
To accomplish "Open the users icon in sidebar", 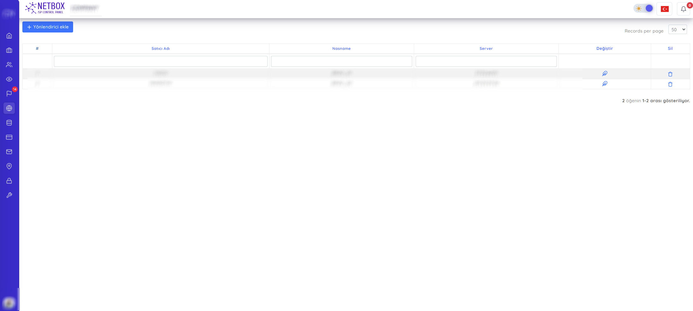I will coord(9,65).
